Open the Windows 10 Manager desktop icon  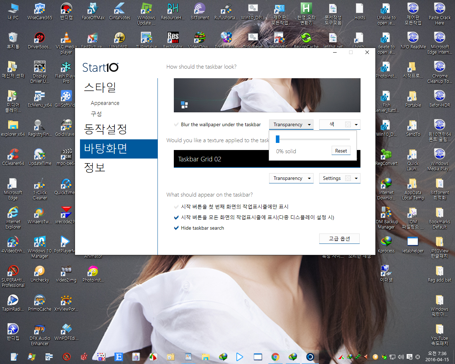39,247
